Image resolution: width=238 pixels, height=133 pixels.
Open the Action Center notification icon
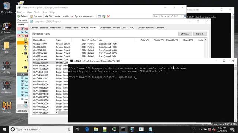point(232,129)
